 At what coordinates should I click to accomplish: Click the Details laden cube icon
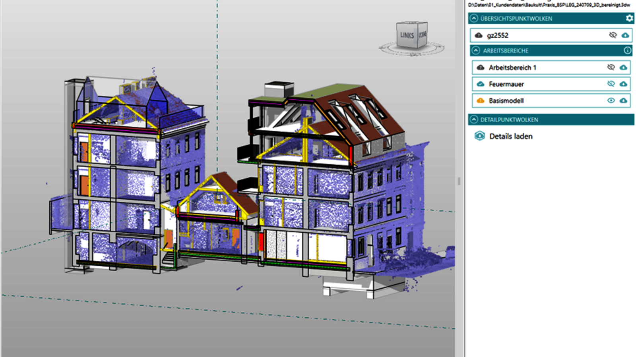tap(480, 136)
